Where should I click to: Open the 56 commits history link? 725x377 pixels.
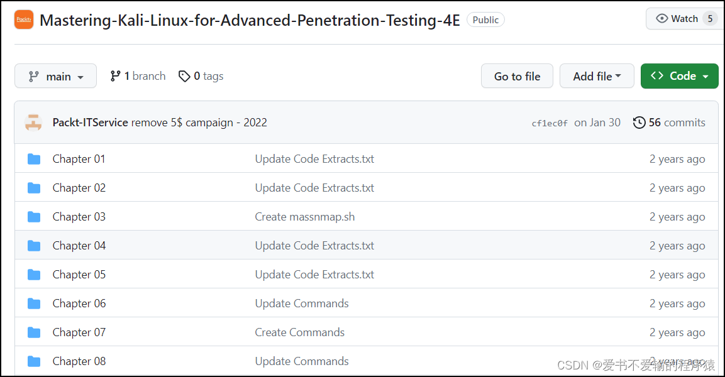point(670,123)
